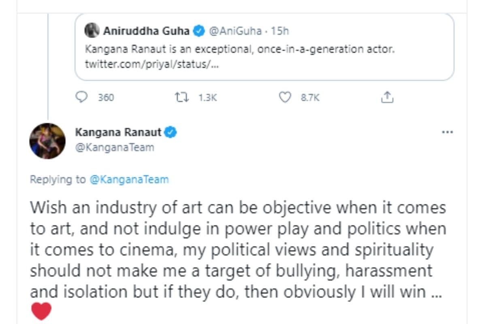The image size is (486, 324).
Task: Open the Kangana Ranaut display name
Action: (118, 132)
